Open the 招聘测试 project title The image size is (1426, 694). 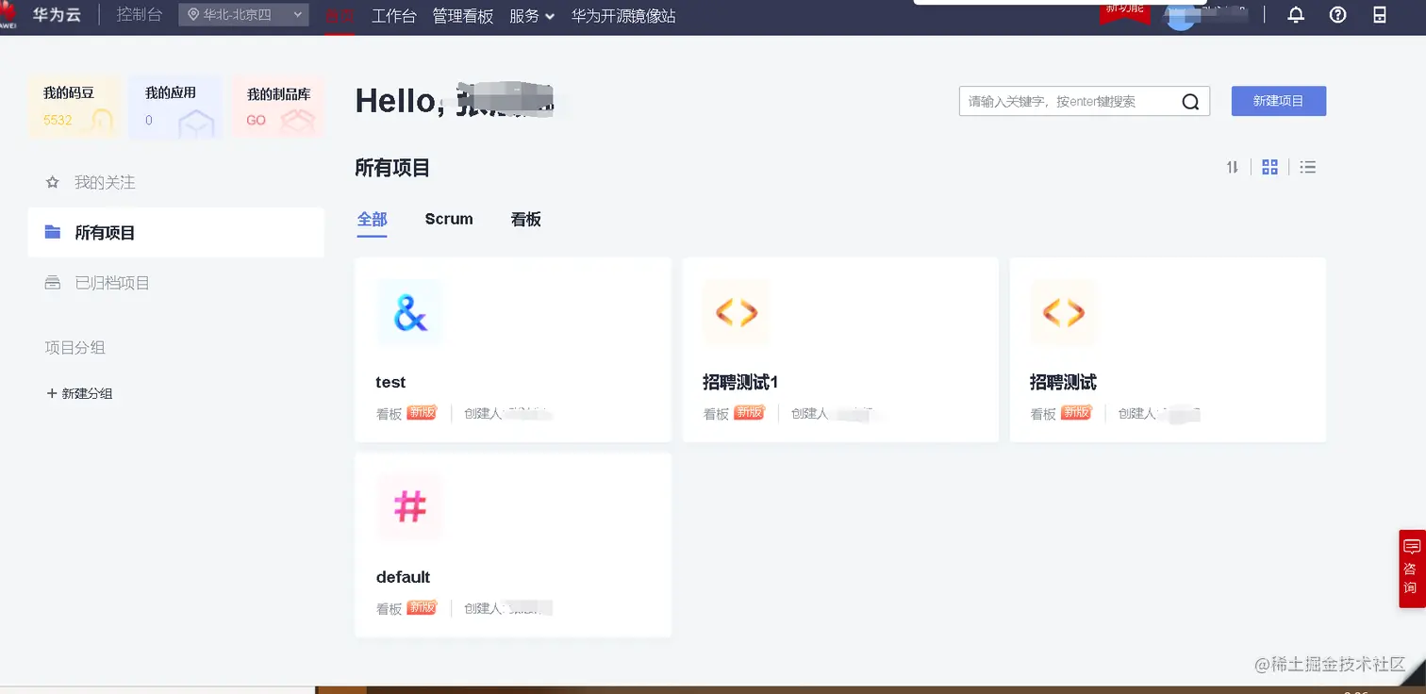(x=1063, y=382)
